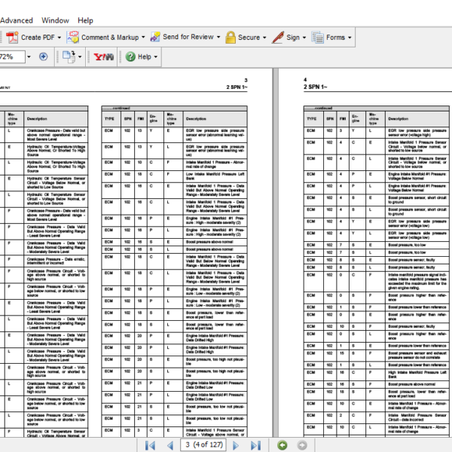Click the Create PDF label text

[x=38, y=38]
